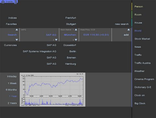Screen dimensions: 156x118
Task: Select Indices category
Action: point(12,18)
